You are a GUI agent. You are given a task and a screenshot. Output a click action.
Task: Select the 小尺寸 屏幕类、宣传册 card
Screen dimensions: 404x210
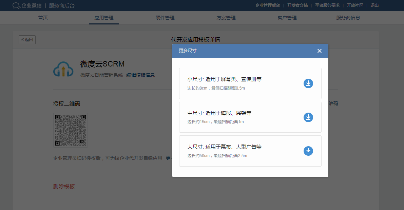coord(250,83)
